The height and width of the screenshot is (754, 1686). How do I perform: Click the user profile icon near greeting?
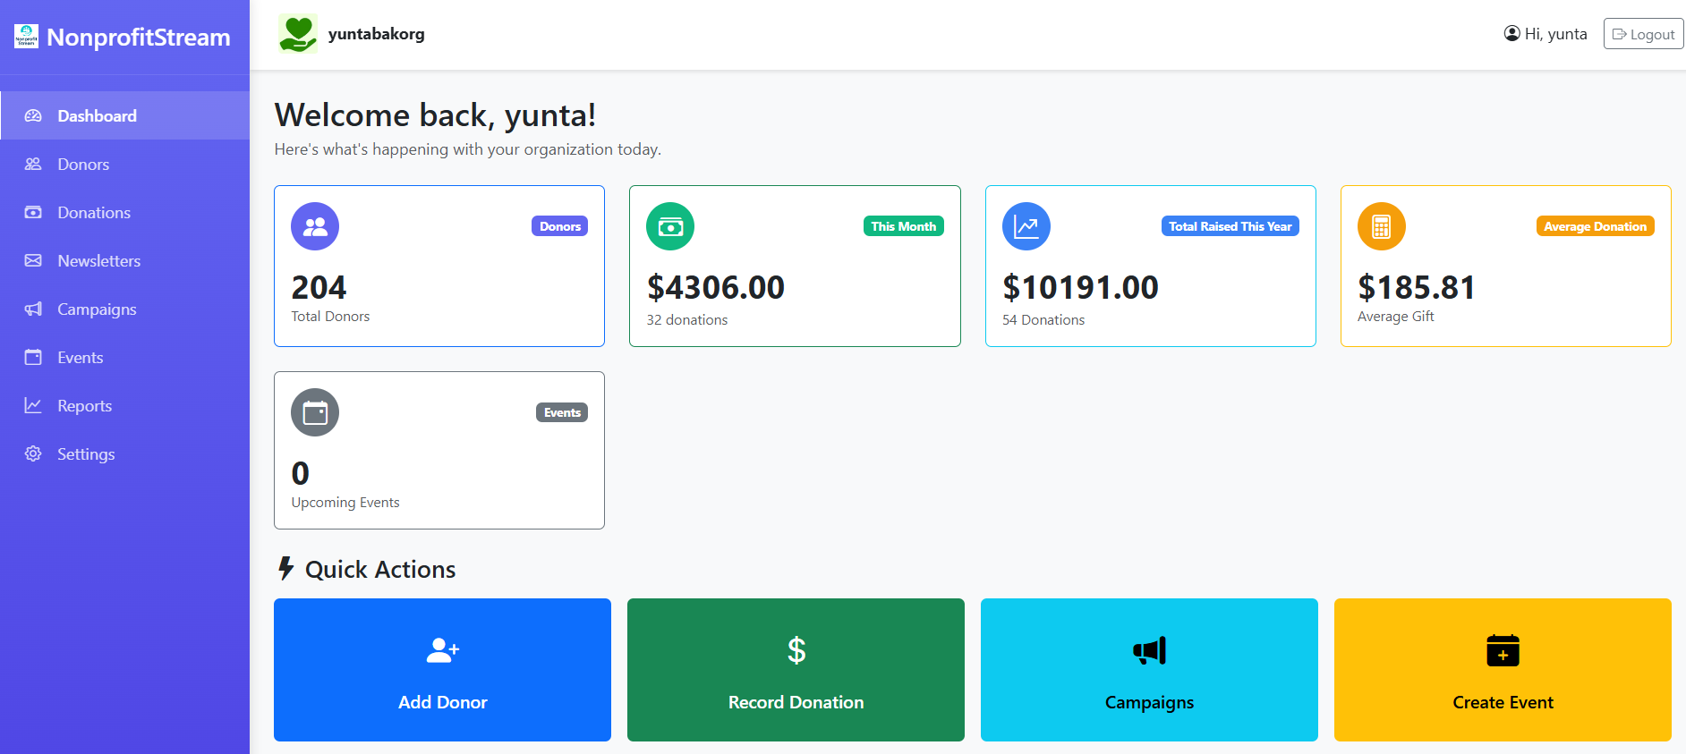pos(1511,33)
